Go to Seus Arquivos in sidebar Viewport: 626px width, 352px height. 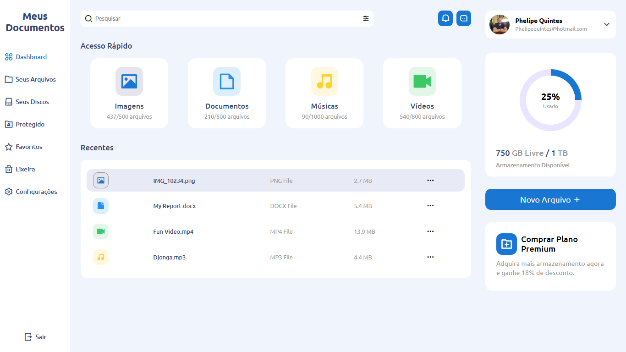click(x=35, y=79)
